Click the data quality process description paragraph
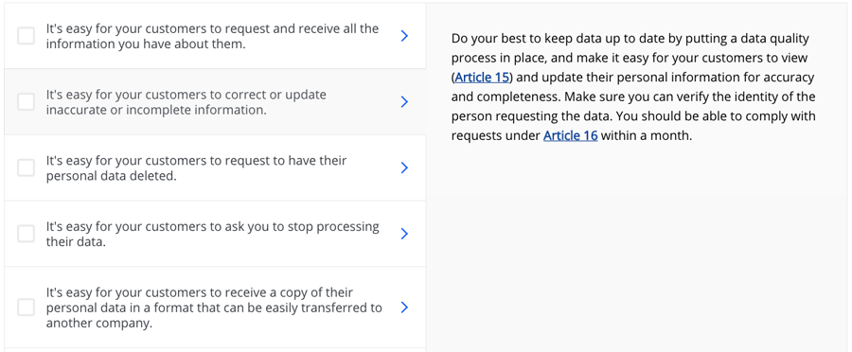The height and width of the screenshot is (352, 852). [x=633, y=87]
